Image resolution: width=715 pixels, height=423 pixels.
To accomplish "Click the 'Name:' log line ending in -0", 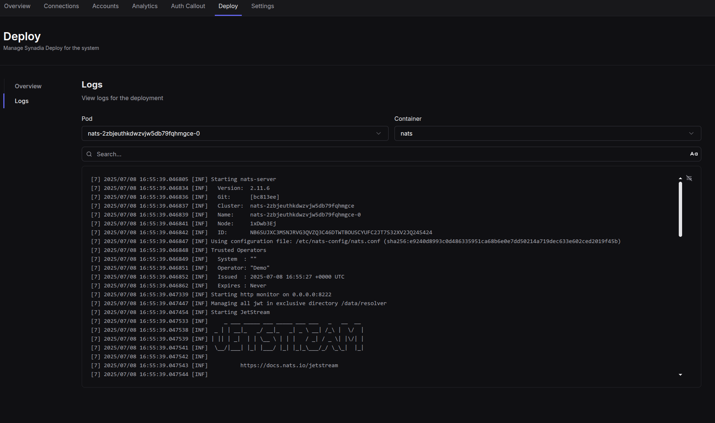I will [x=226, y=215].
